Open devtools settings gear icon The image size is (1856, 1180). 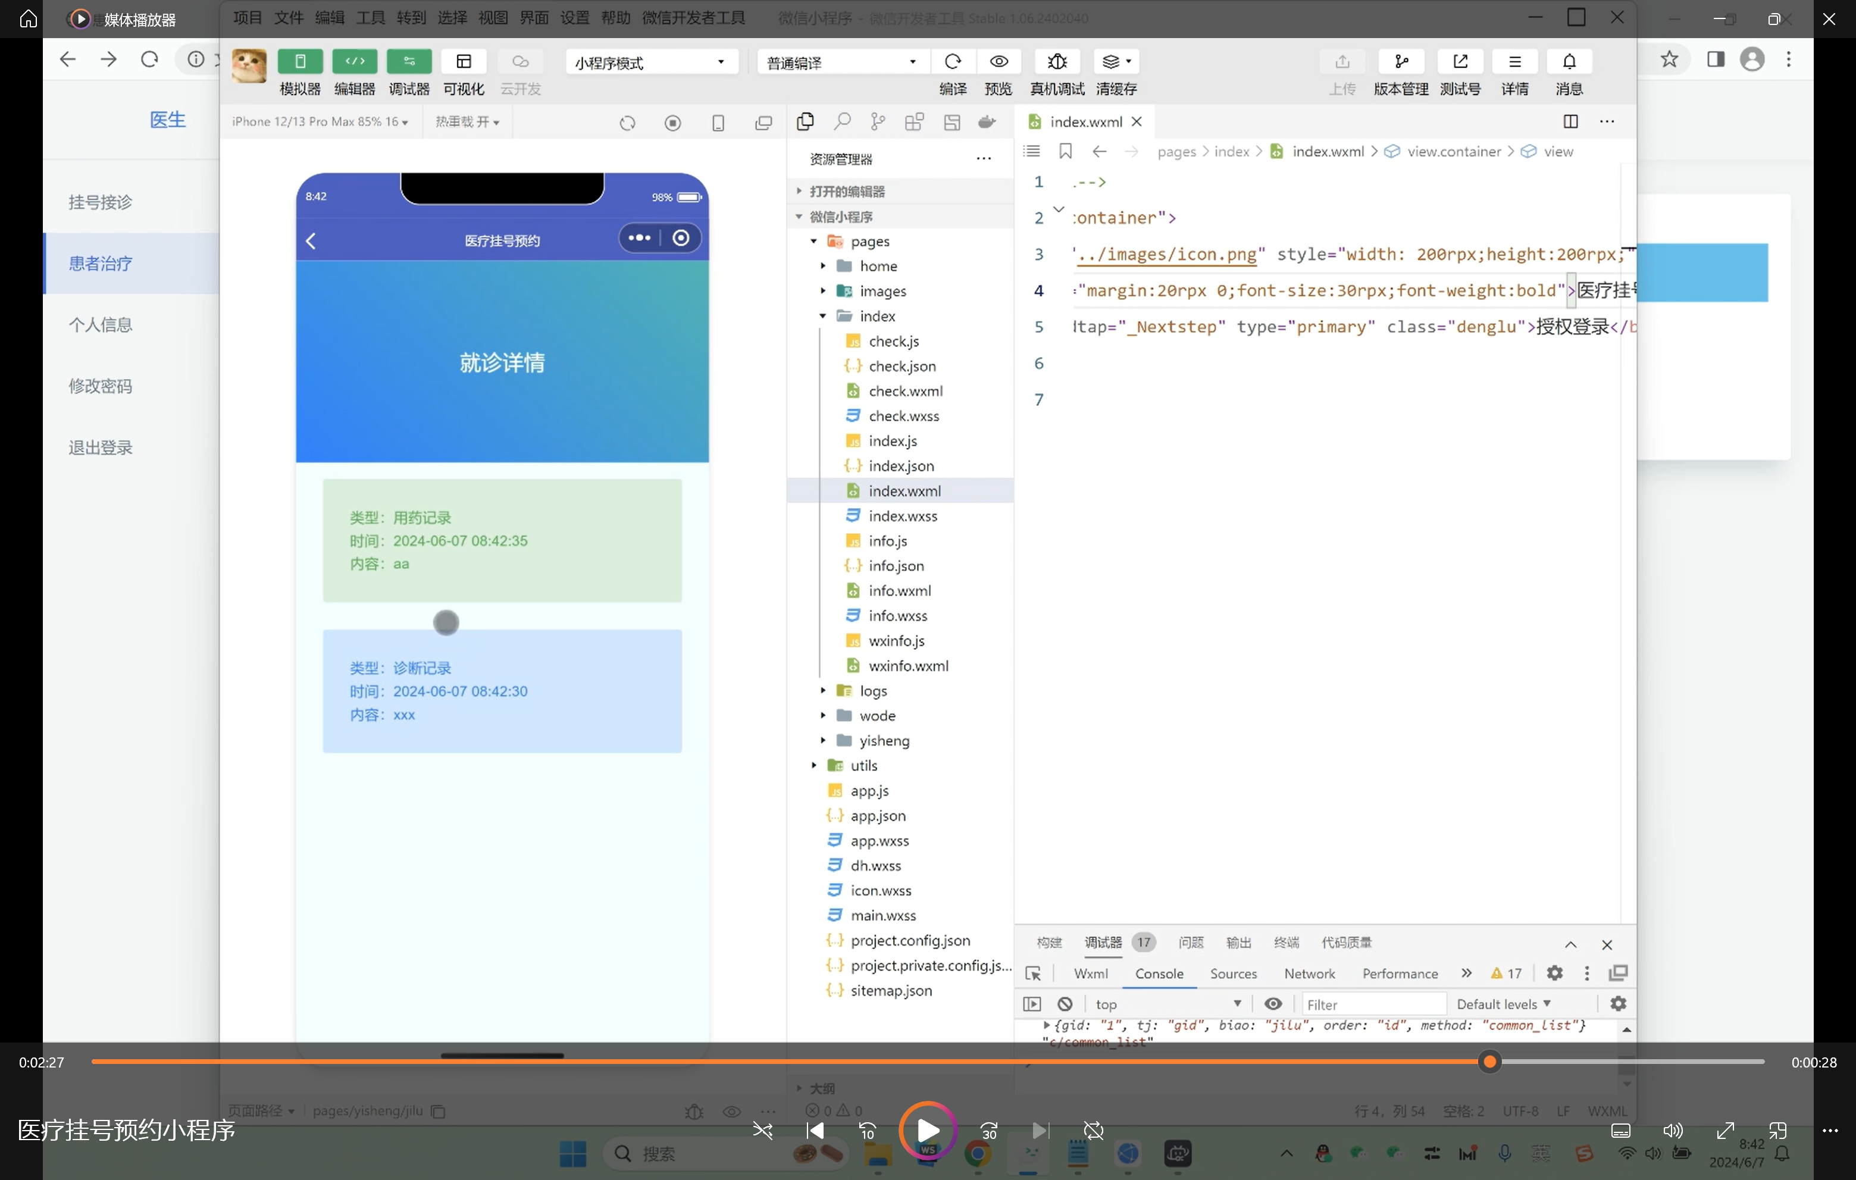(x=1555, y=974)
